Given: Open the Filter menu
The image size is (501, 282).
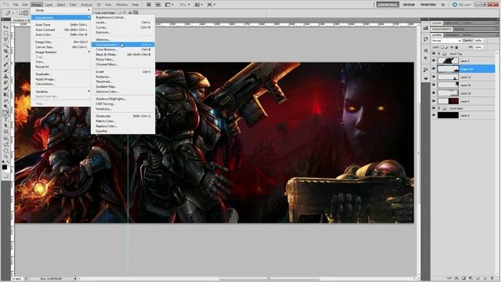Looking at the screenshot, I should 73,5.
